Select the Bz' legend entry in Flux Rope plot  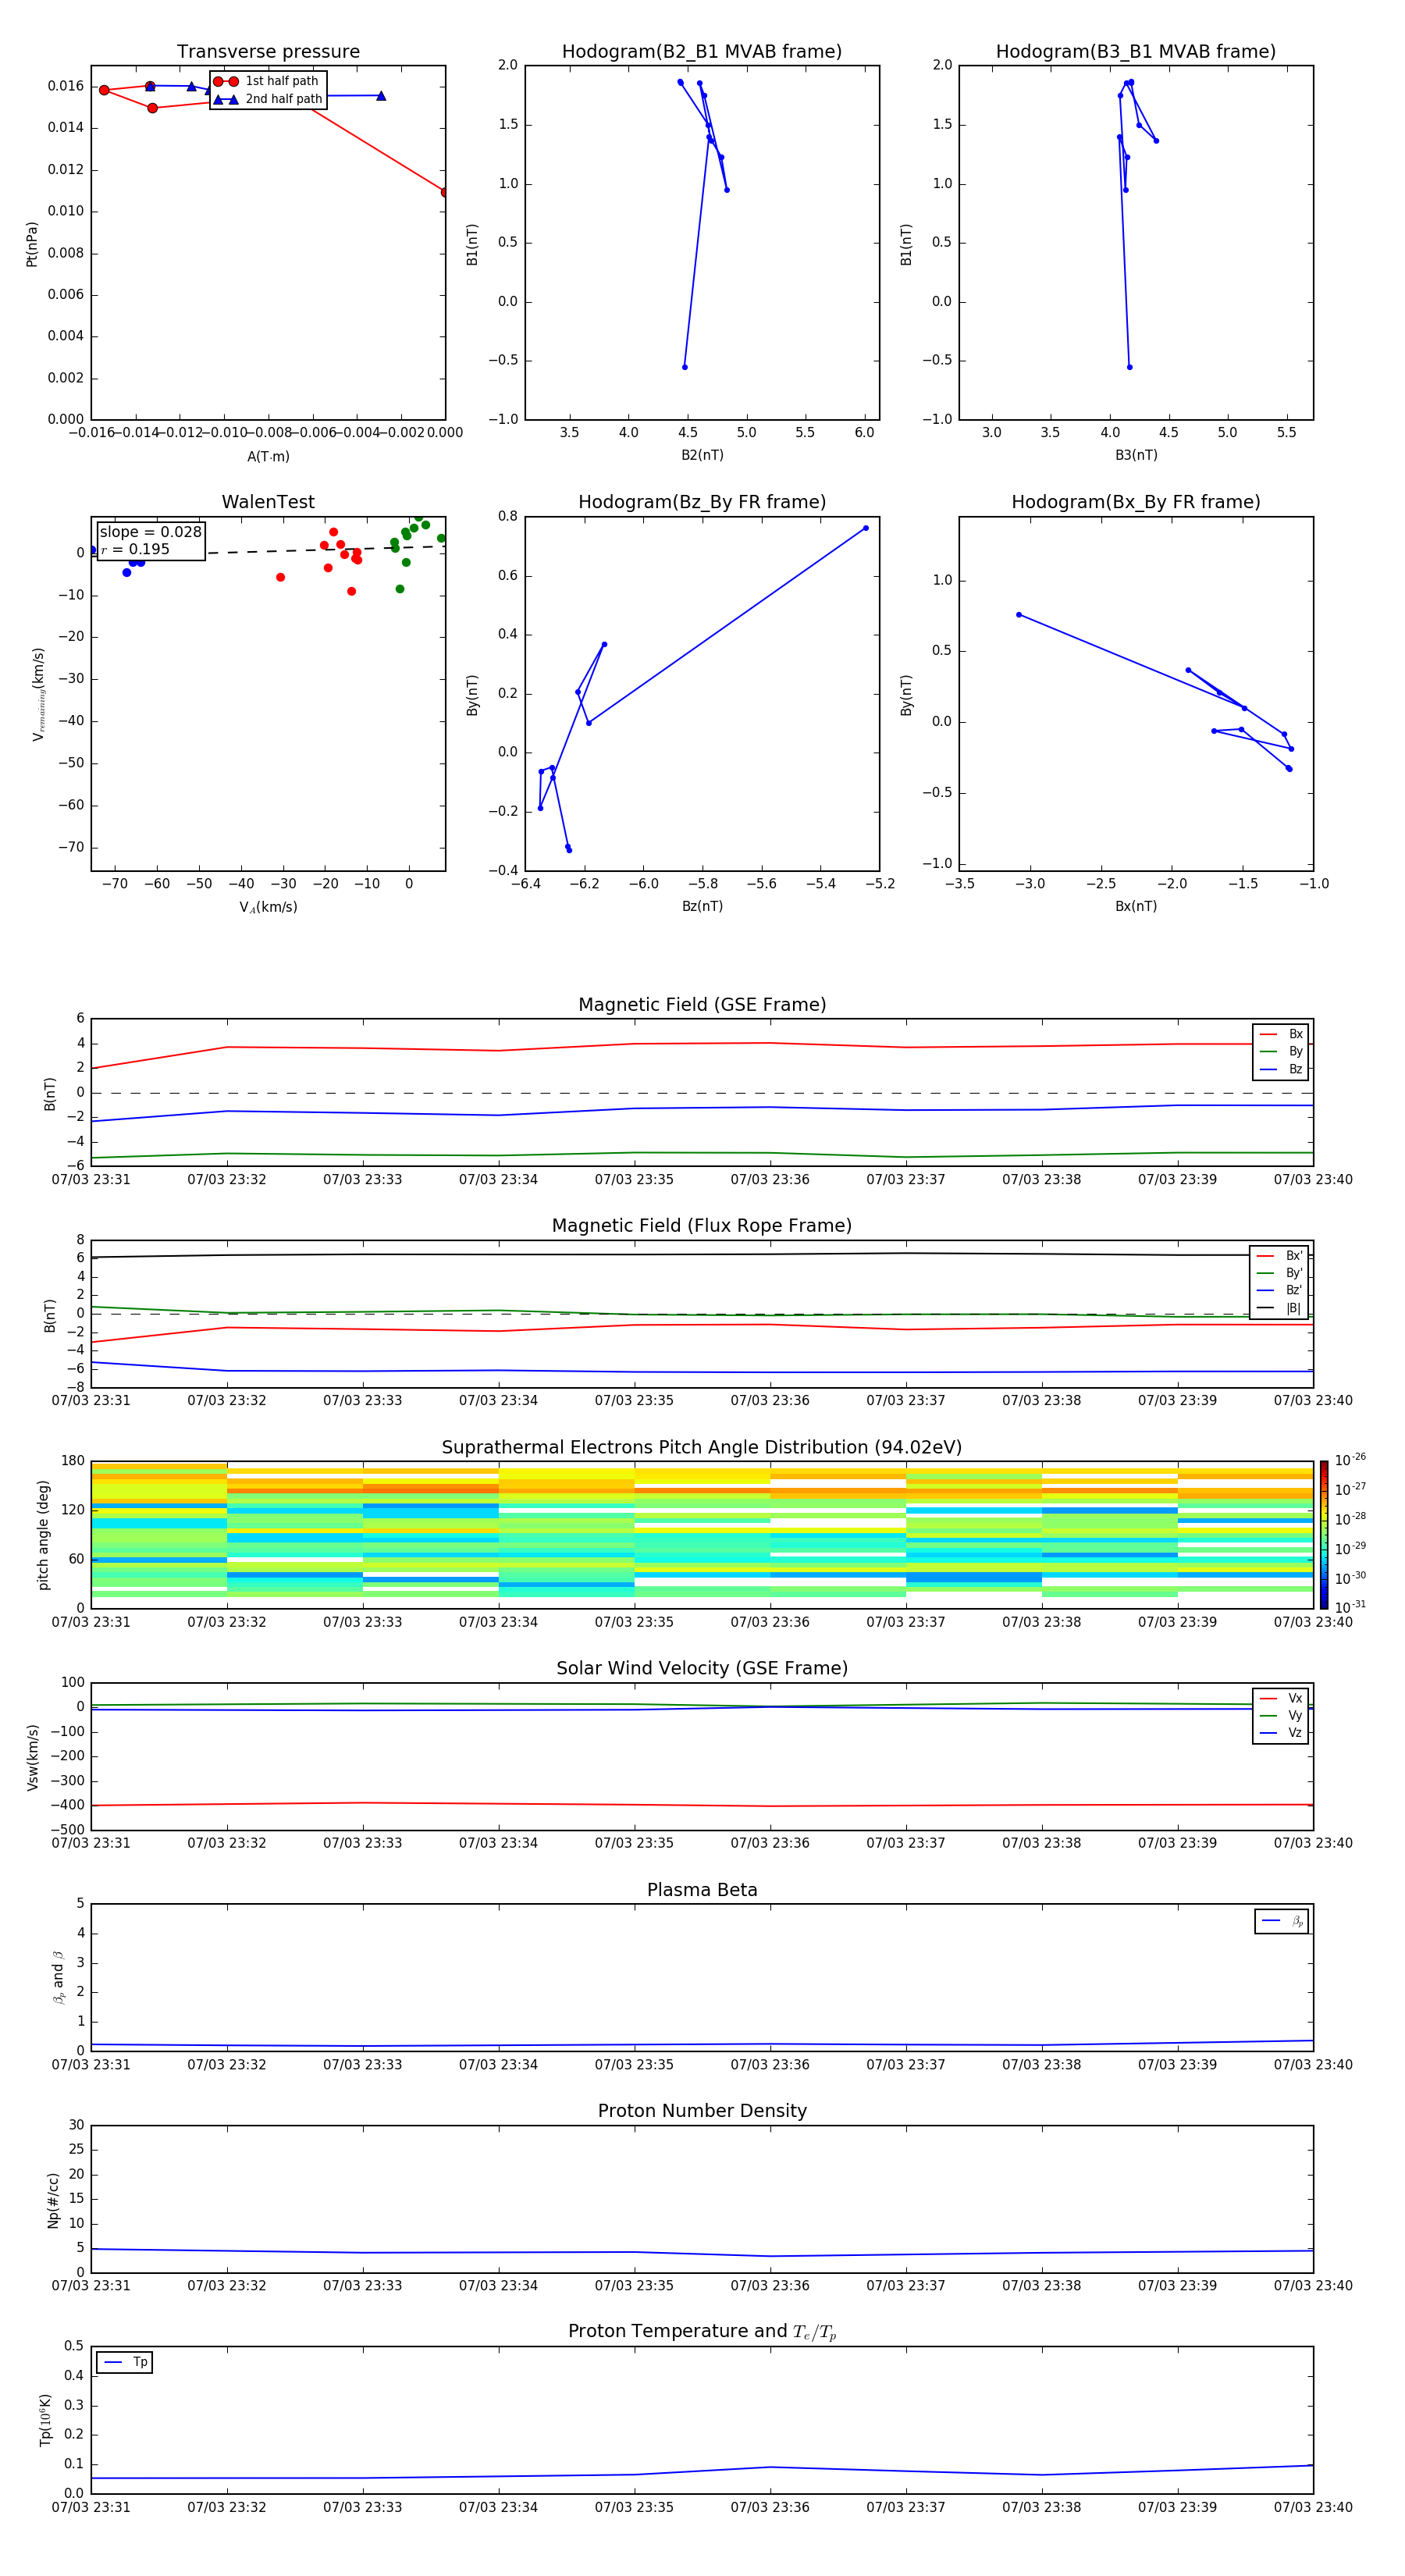[1279, 1290]
